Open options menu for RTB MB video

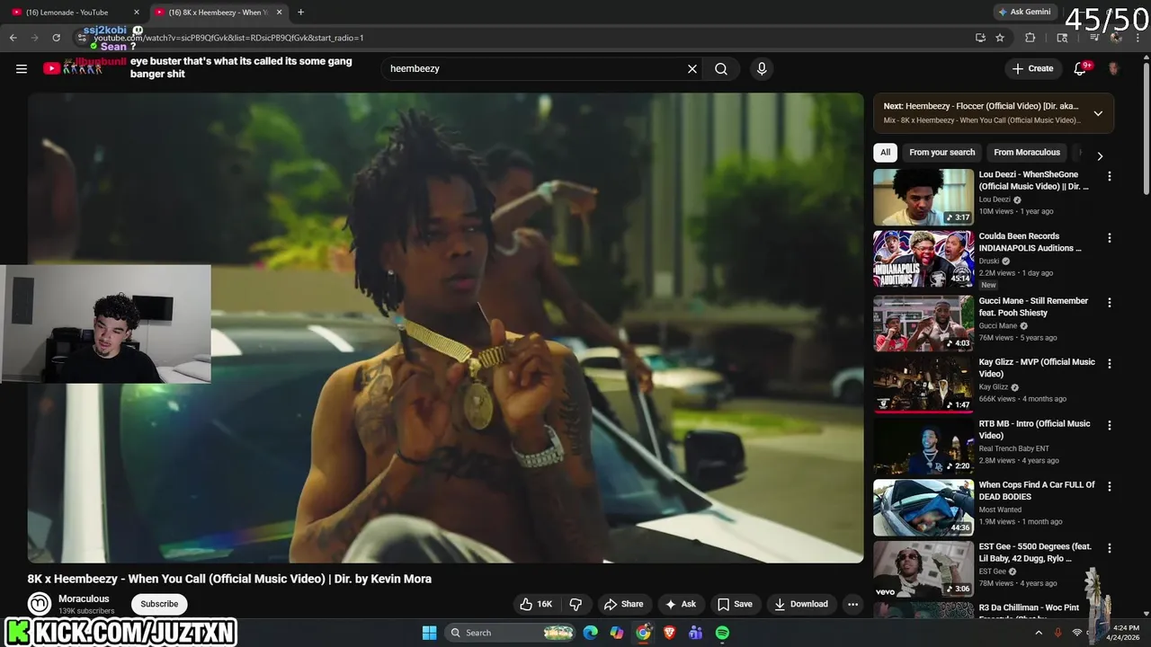[1109, 425]
